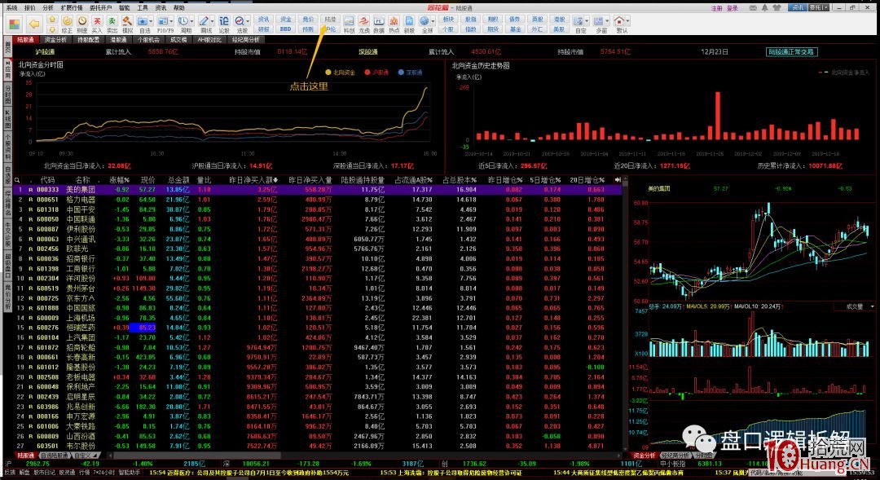Click the 美股 toolbar button
The image size is (880, 480).
point(559,29)
